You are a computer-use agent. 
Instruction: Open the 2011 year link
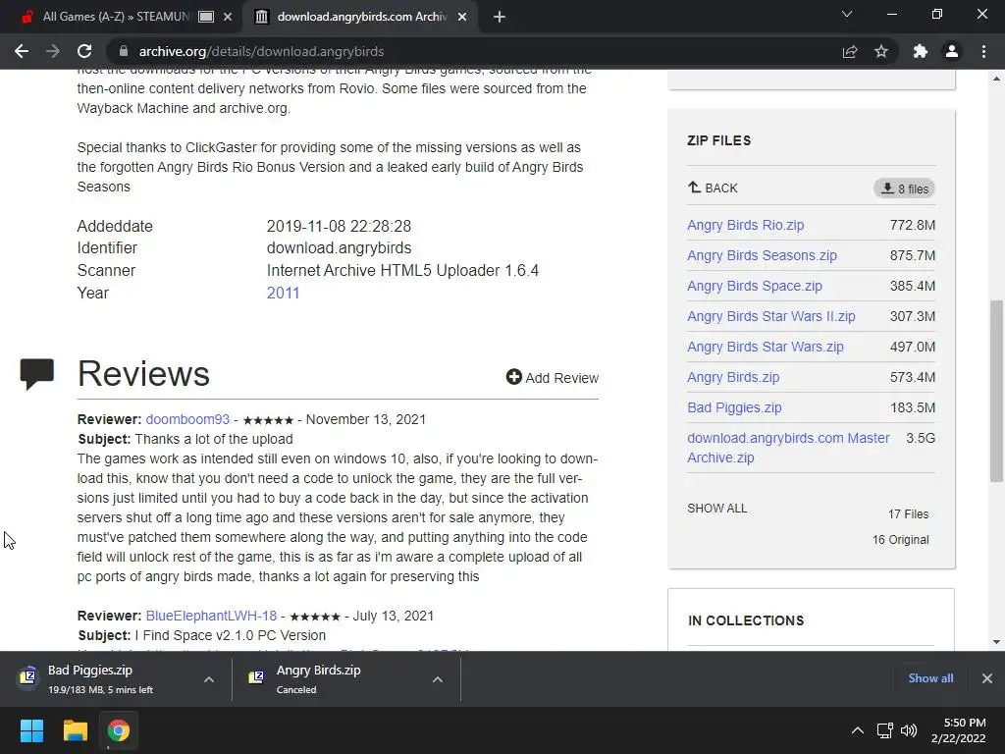[283, 293]
